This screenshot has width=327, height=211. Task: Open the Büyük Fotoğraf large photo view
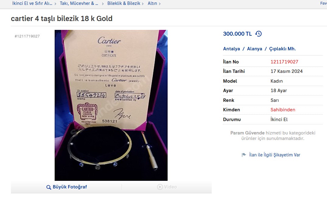tap(66, 187)
